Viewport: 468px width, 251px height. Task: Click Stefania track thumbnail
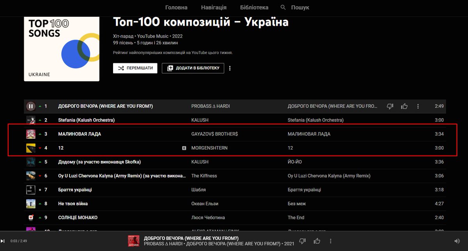(x=31, y=120)
